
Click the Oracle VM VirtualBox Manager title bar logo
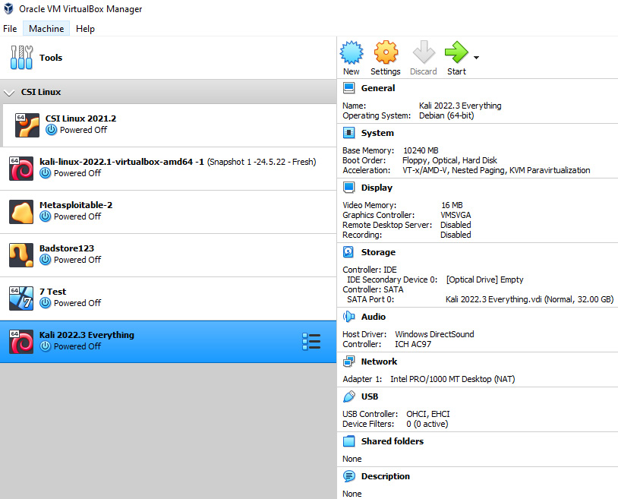tap(8, 8)
